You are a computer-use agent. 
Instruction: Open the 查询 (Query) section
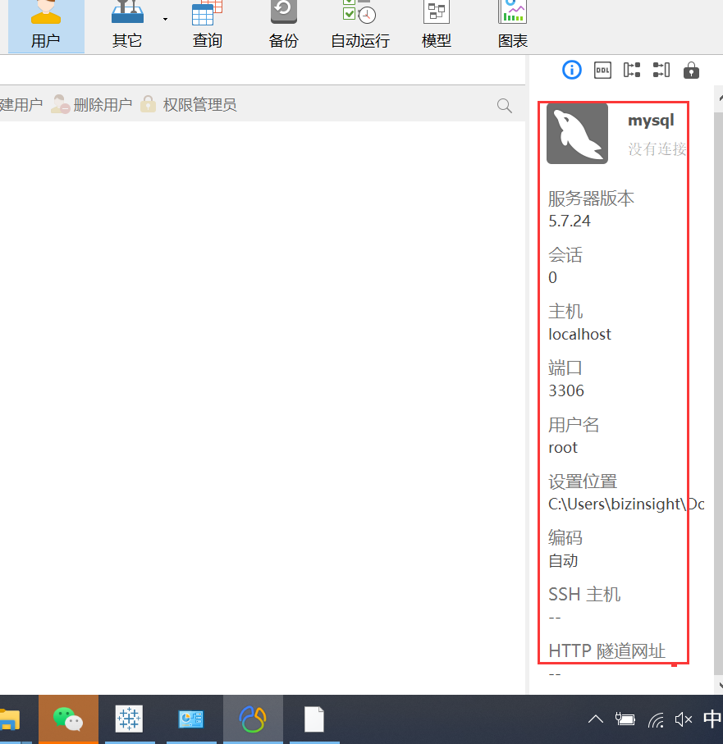208,25
